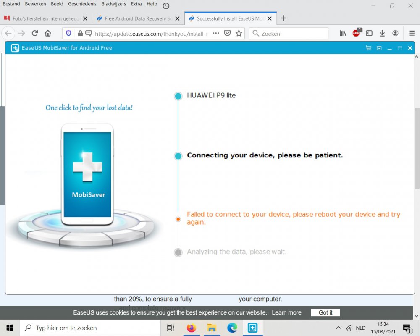Open Firefox library icon
This screenshot has width=420, height=336.
[x=343, y=33]
